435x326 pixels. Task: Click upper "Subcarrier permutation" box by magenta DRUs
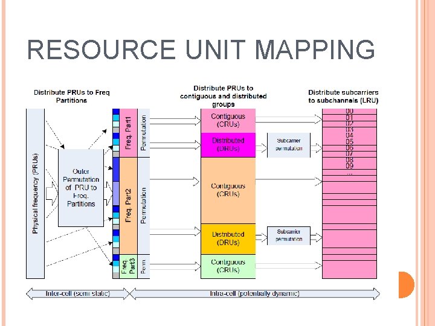coord(289,145)
